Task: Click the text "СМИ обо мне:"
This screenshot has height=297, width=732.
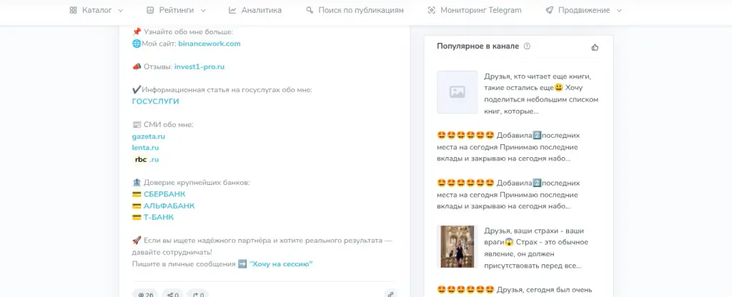Action: tap(169, 124)
